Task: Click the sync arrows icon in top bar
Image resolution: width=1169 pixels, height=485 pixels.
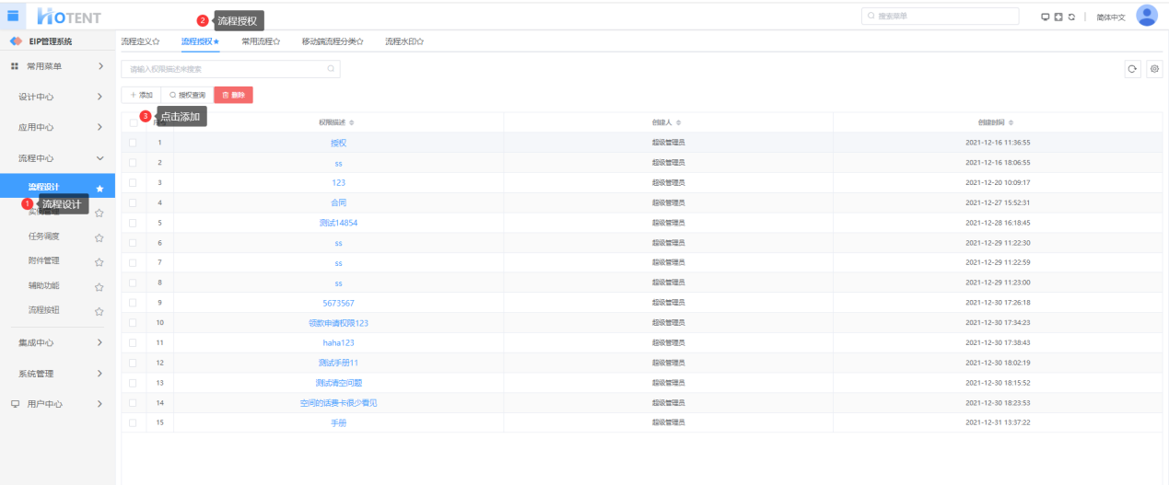Action: [1071, 17]
